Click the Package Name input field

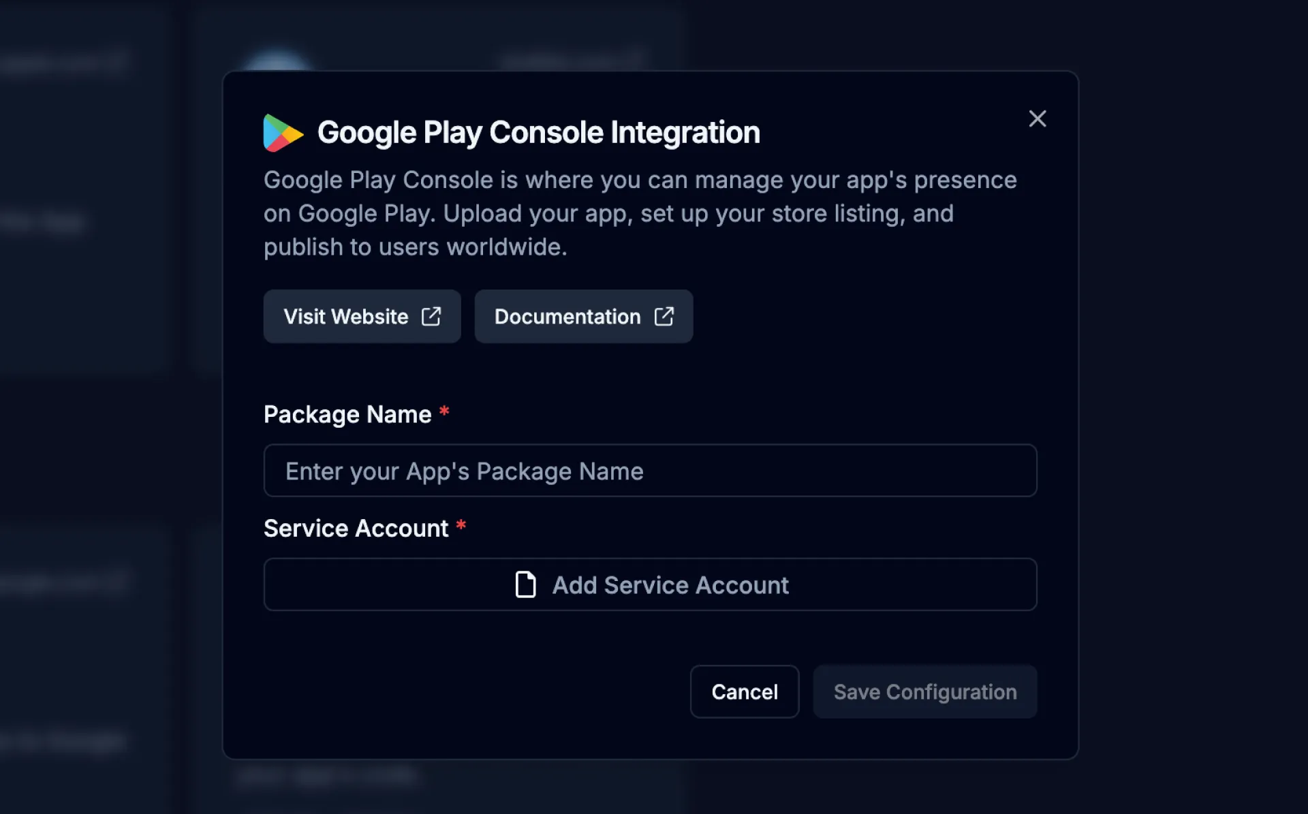coord(649,470)
